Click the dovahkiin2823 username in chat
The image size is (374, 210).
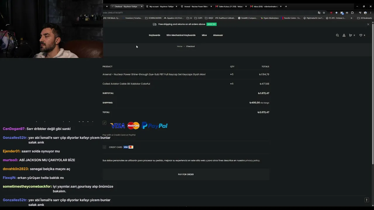coord(16,169)
